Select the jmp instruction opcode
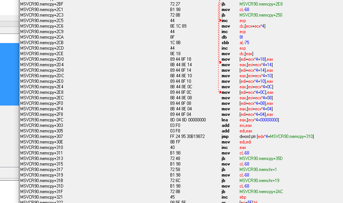The height and width of the screenshot is (203, 343). [225, 136]
